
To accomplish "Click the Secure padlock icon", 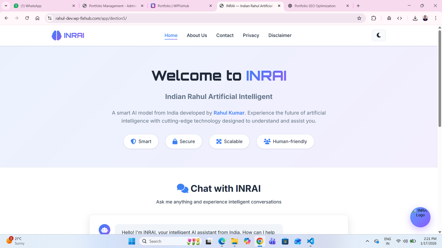I will [x=175, y=141].
